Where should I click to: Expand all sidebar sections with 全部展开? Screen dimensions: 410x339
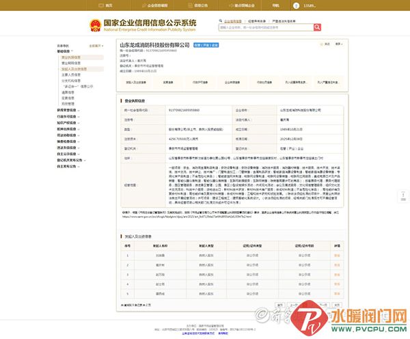[96, 46]
